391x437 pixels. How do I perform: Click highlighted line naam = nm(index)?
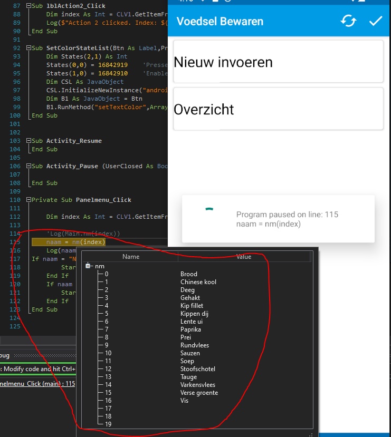click(x=69, y=242)
